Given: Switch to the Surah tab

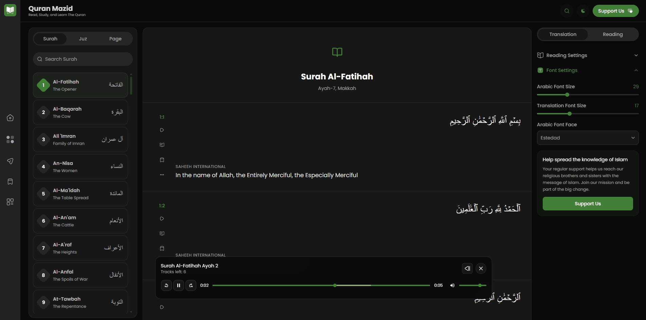Looking at the screenshot, I should coord(50,39).
